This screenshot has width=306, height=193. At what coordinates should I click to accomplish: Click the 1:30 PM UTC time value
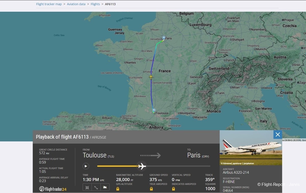(94, 180)
